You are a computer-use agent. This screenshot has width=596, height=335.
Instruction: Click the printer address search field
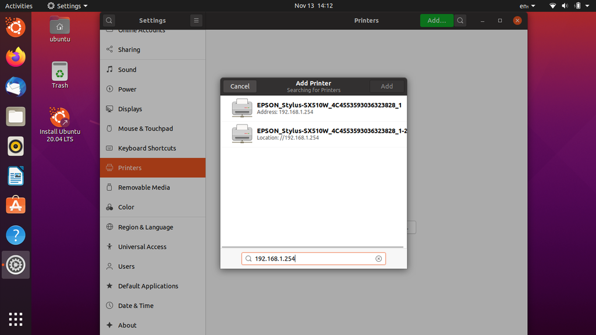click(x=314, y=259)
